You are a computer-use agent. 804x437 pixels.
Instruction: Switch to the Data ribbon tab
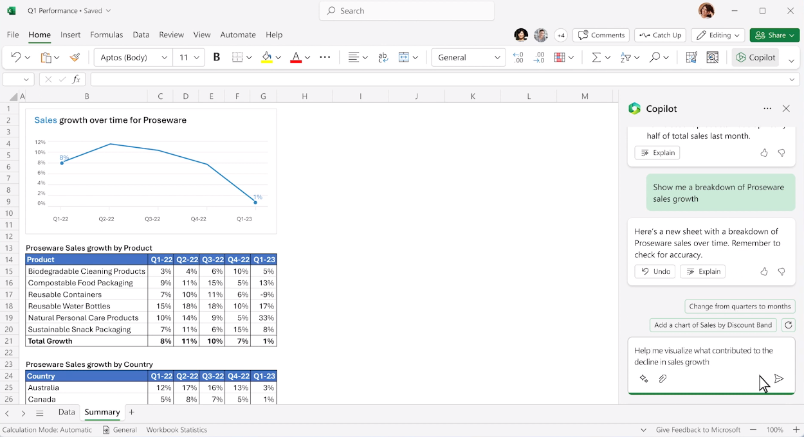pyautogui.click(x=141, y=35)
